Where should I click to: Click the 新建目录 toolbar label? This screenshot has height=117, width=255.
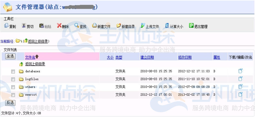pyautogui.click(x=128, y=27)
